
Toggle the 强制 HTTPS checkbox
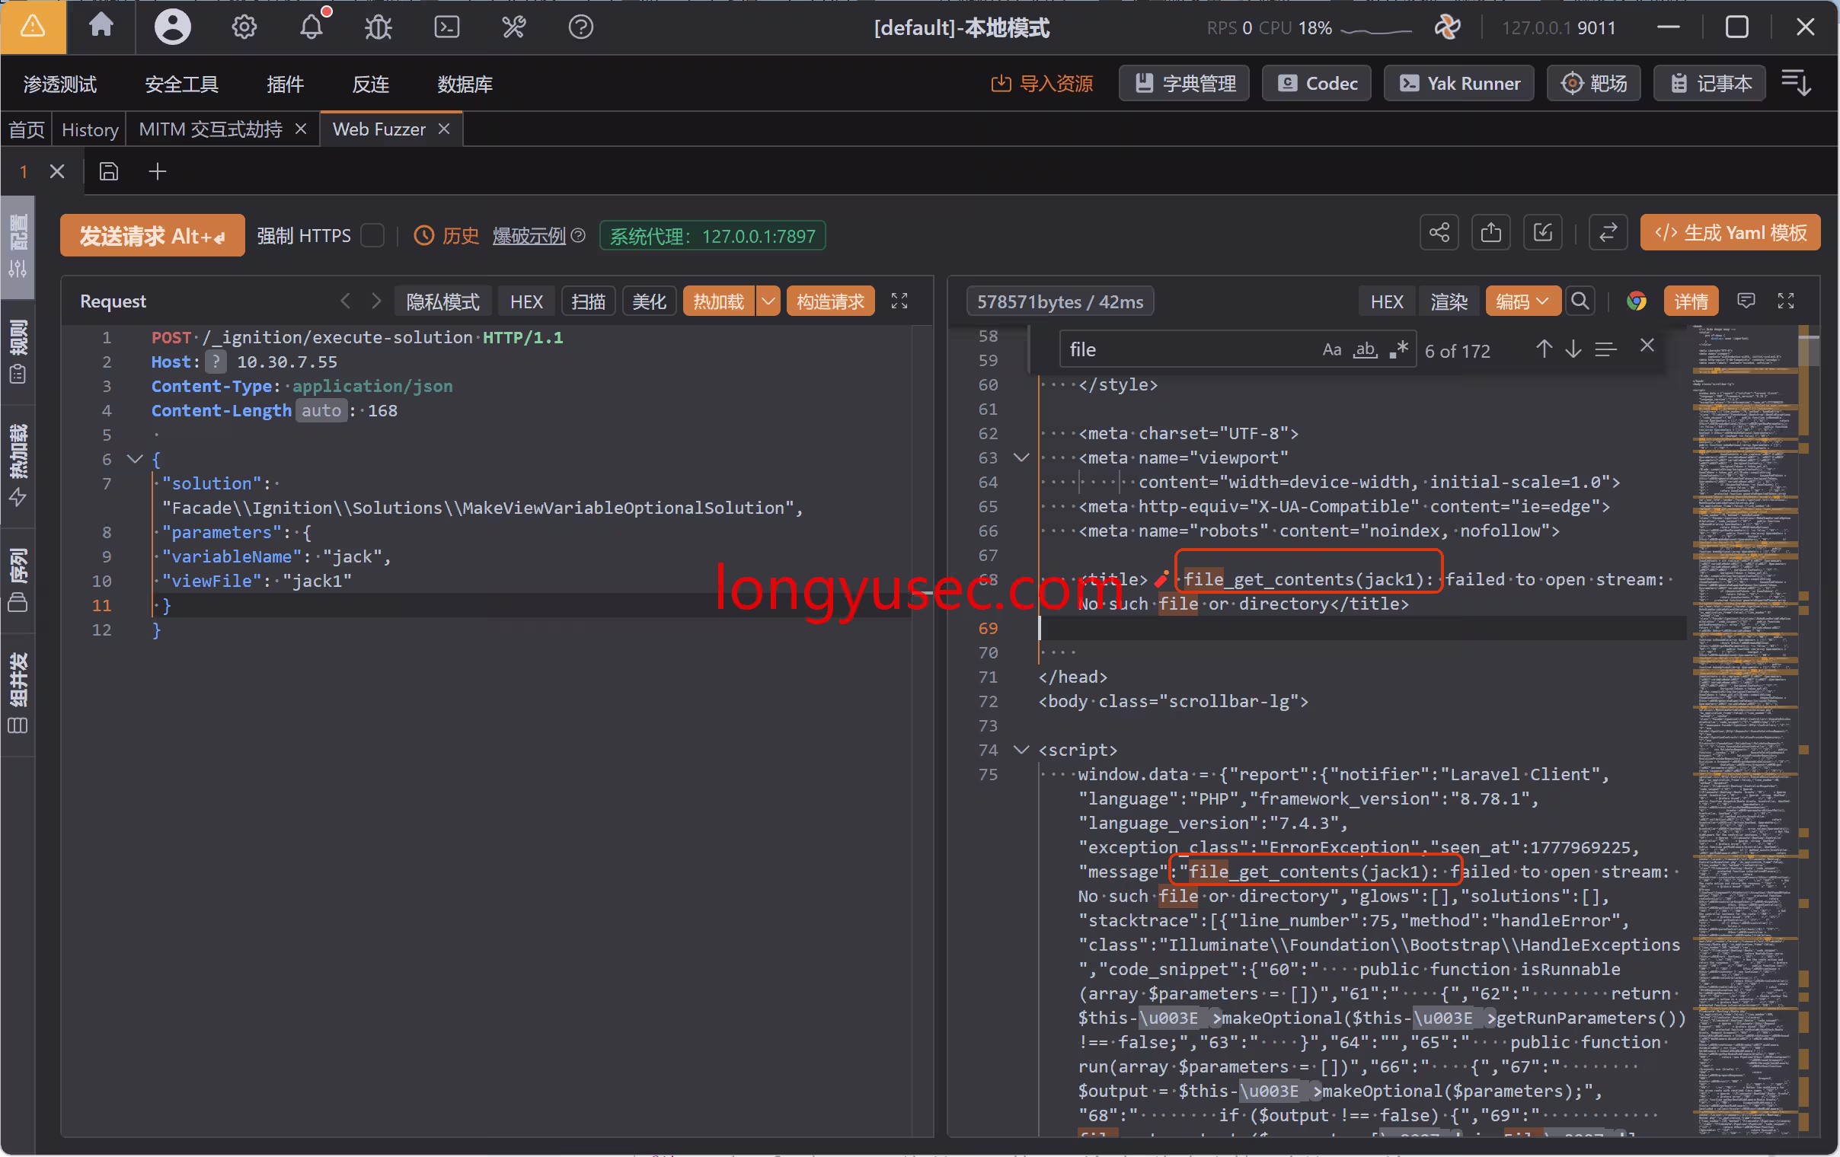372,236
